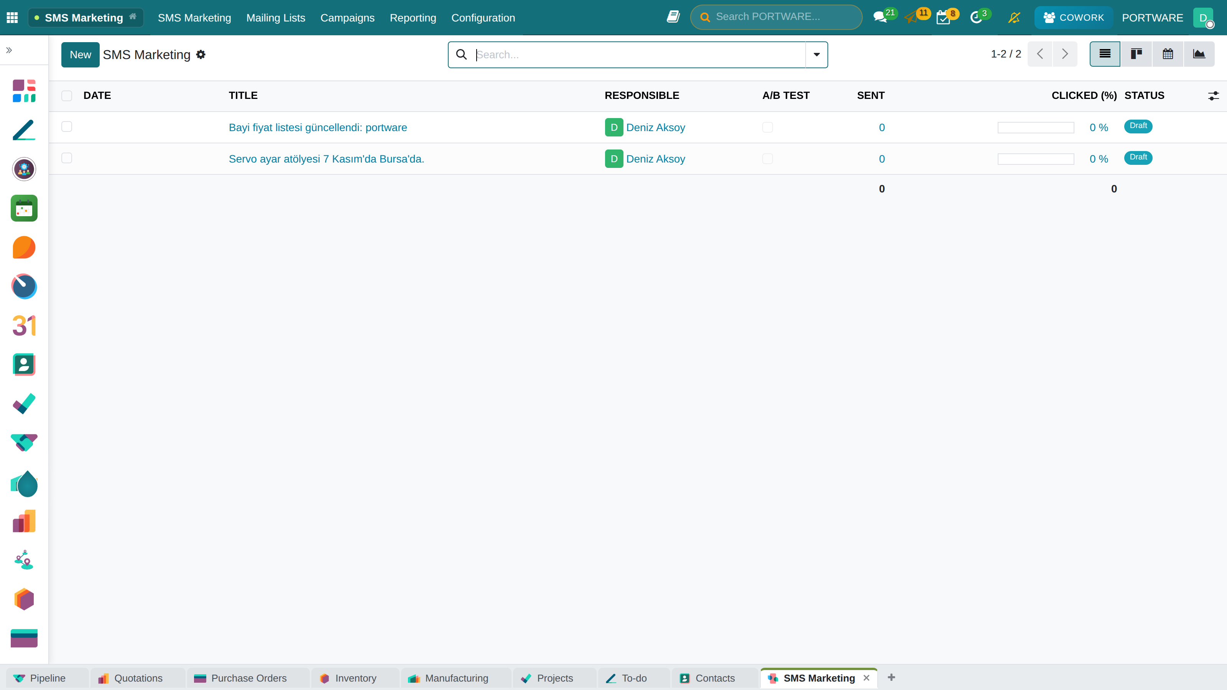This screenshot has height=690, width=1227.
Task: Open the optional columns settings toggle
Action: pos(1213,96)
